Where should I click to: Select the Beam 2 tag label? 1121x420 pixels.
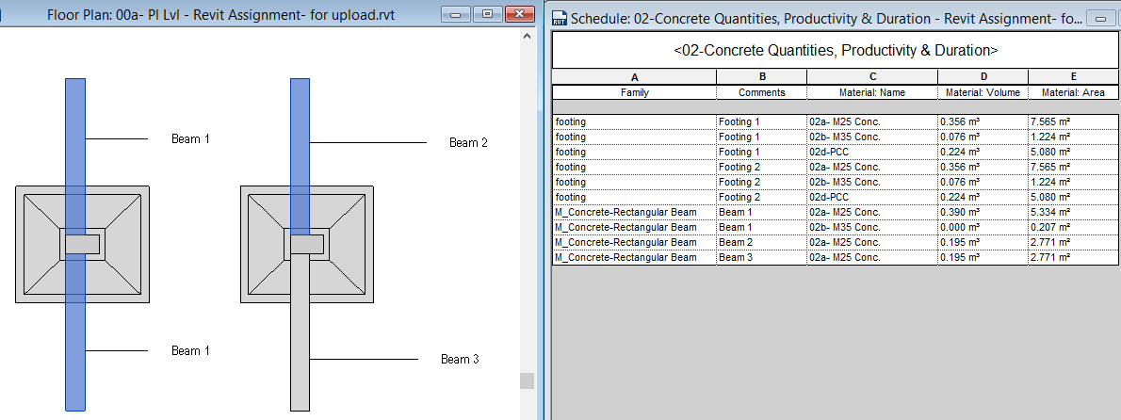click(468, 143)
